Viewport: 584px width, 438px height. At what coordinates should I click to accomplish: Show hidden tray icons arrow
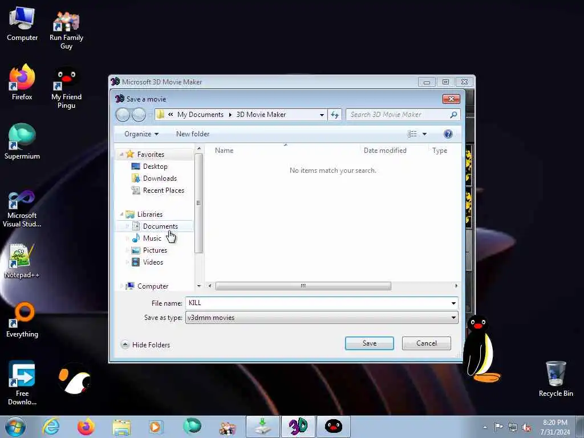[x=485, y=428]
